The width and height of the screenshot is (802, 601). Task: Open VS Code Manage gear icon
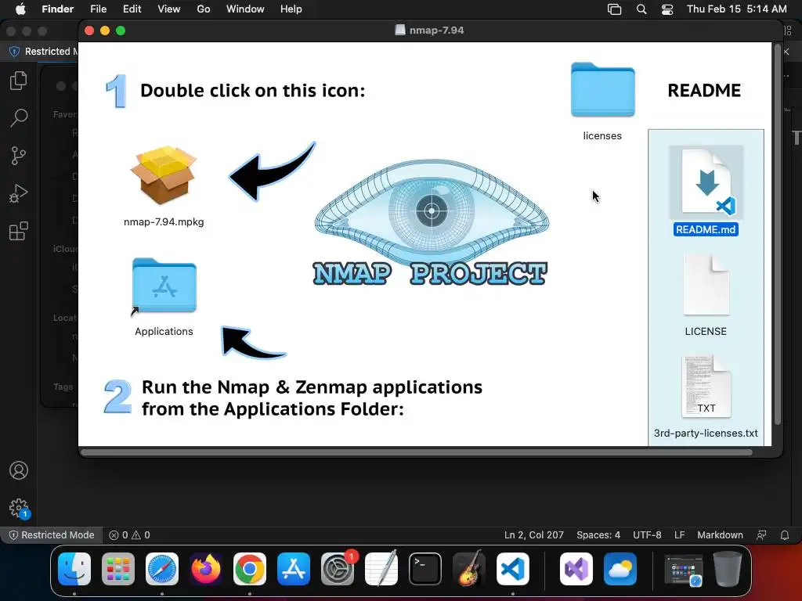(19, 508)
